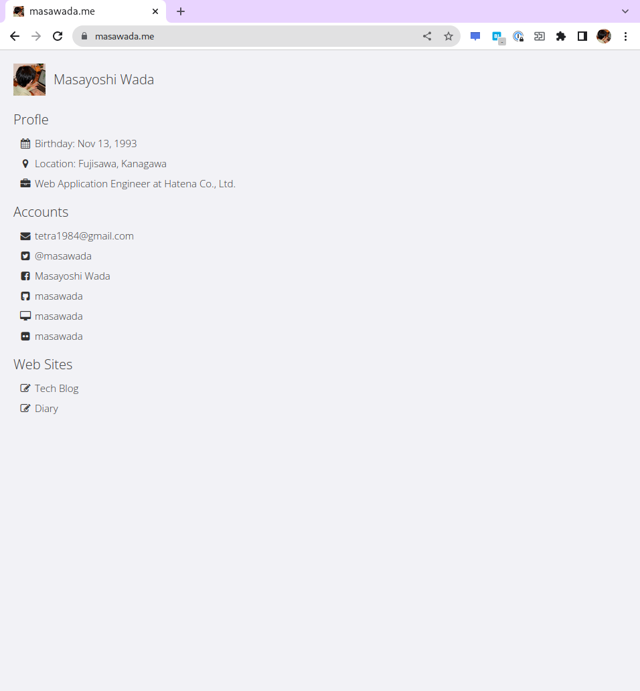Open the B! Hatena bookmark extension
This screenshot has width=640, height=691.
coord(497,37)
